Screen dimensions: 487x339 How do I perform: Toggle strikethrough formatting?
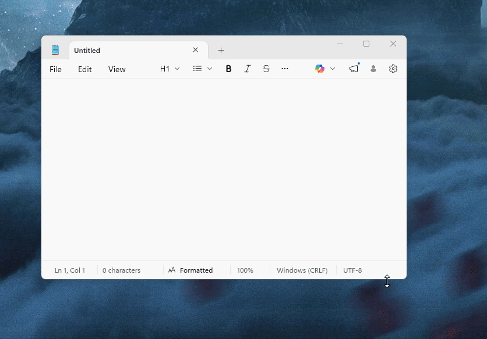[266, 69]
